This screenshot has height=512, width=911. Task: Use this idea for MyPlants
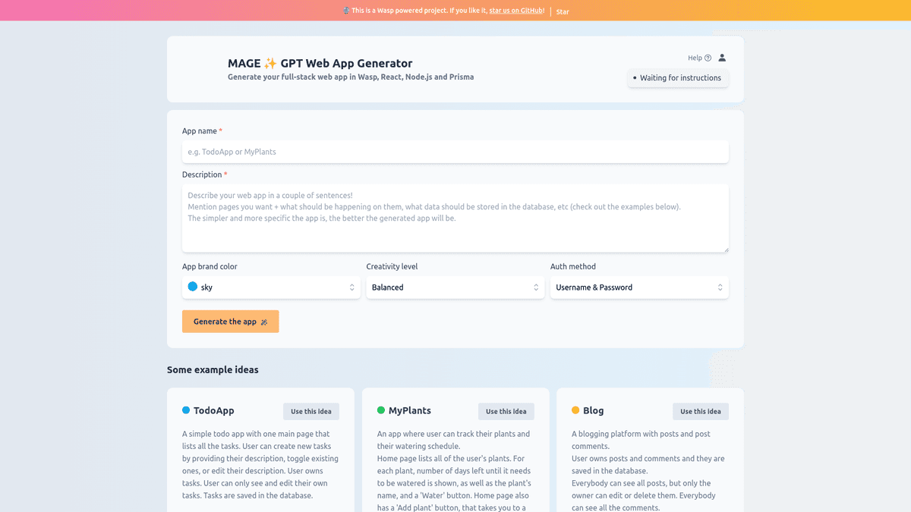506,411
